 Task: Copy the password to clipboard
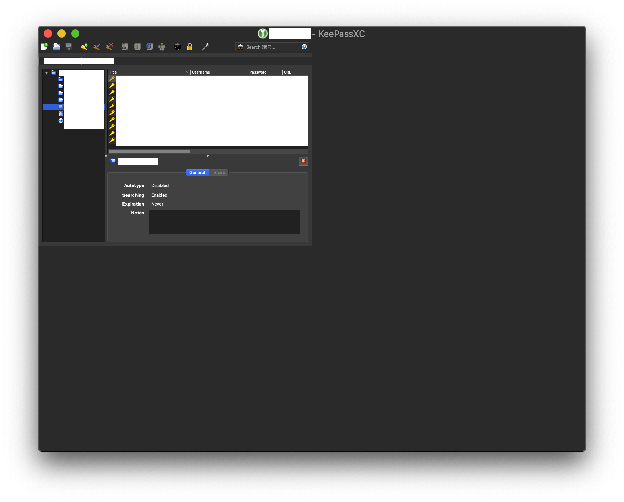(x=137, y=47)
